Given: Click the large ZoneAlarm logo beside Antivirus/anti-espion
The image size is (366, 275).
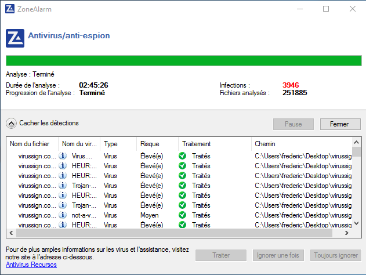Looking at the screenshot, I should tap(15, 38).
